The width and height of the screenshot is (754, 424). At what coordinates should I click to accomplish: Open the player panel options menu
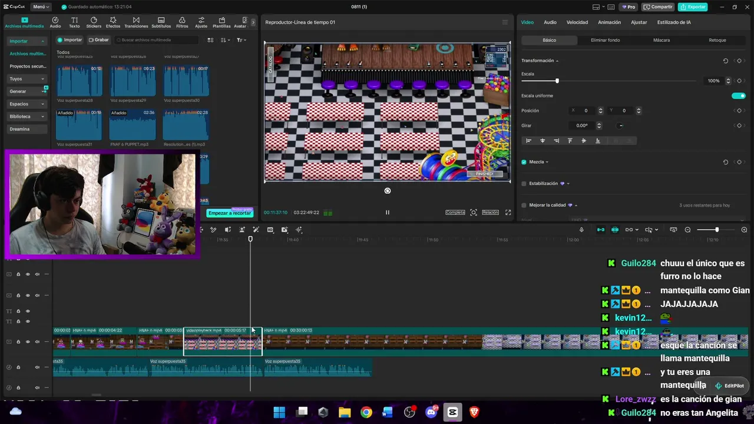pyautogui.click(x=505, y=22)
